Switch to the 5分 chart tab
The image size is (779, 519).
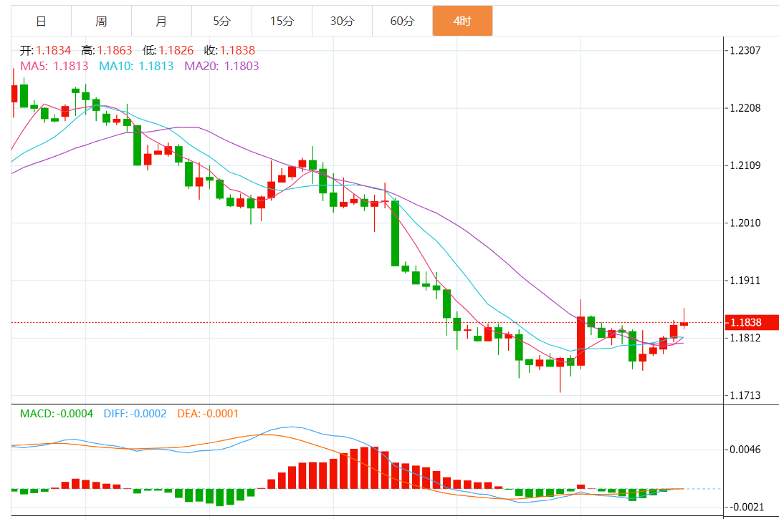click(x=222, y=21)
